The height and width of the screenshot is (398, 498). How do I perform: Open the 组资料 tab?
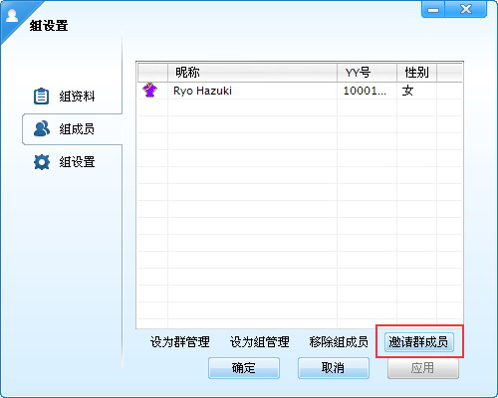tap(73, 97)
